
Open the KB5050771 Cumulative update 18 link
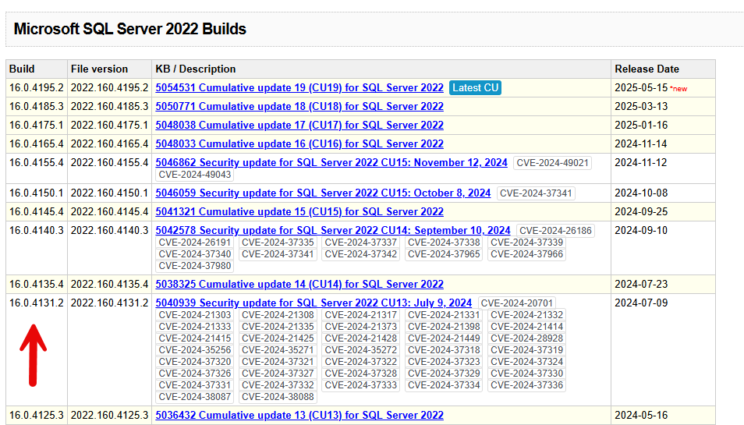pos(299,106)
